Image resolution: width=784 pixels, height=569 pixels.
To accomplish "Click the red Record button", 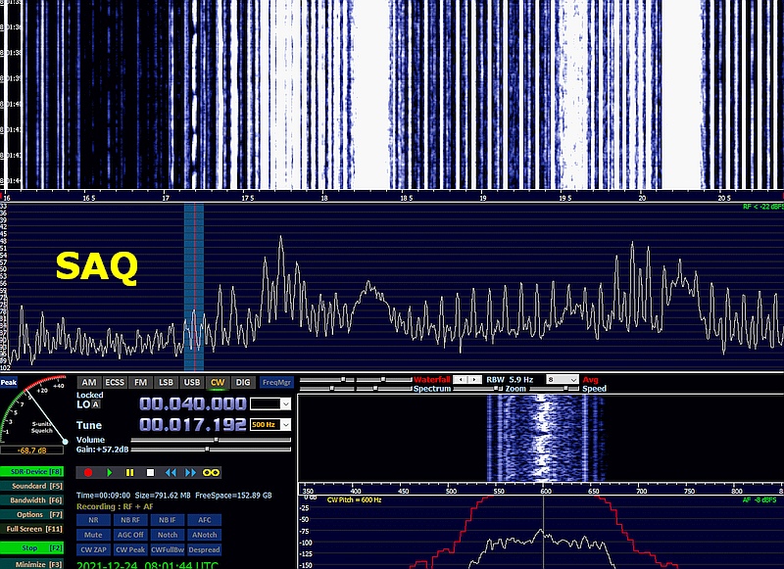I will pyautogui.click(x=87, y=472).
